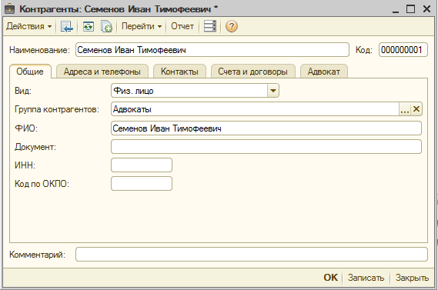Click into the Документ field

coord(266,146)
